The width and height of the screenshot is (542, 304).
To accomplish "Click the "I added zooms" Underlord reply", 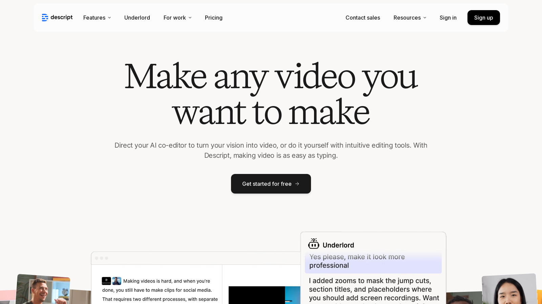I will click(x=374, y=289).
